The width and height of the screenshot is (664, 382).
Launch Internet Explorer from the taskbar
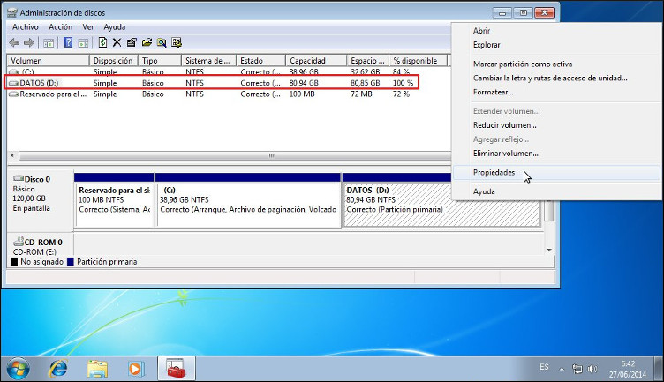click(x=57, y=369)
